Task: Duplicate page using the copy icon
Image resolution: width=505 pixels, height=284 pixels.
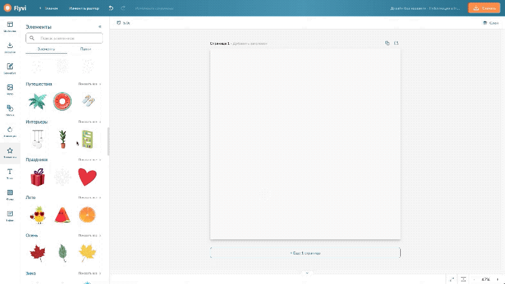Action: pos(387,43)
